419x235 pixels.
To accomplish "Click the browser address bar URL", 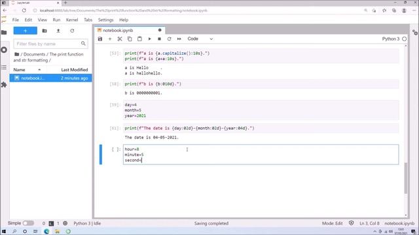I will (x=123, y=10).
